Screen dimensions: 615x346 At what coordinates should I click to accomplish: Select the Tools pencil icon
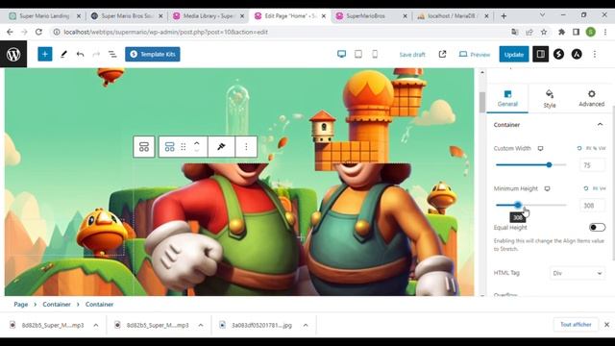click(63, 54)
